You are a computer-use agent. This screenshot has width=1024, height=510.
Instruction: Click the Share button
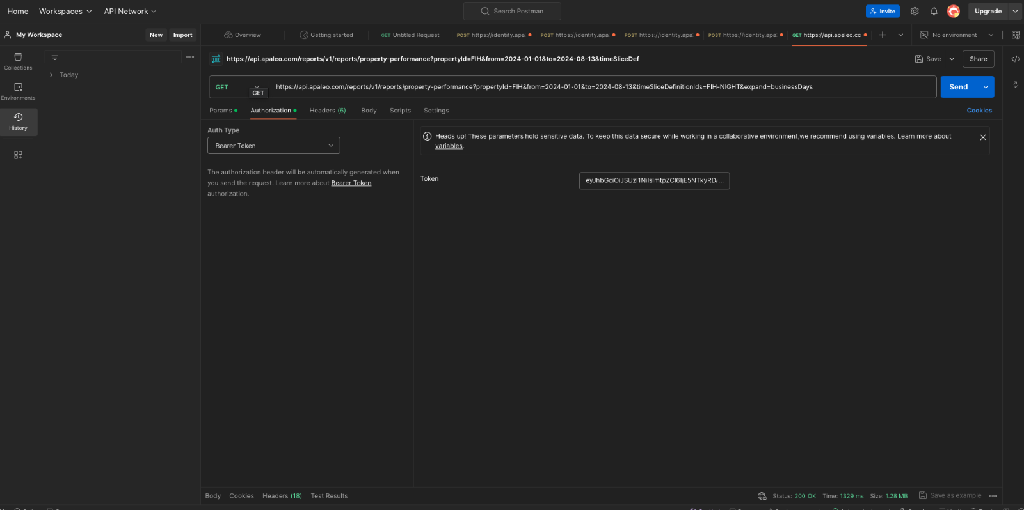(x=978, y=59)
